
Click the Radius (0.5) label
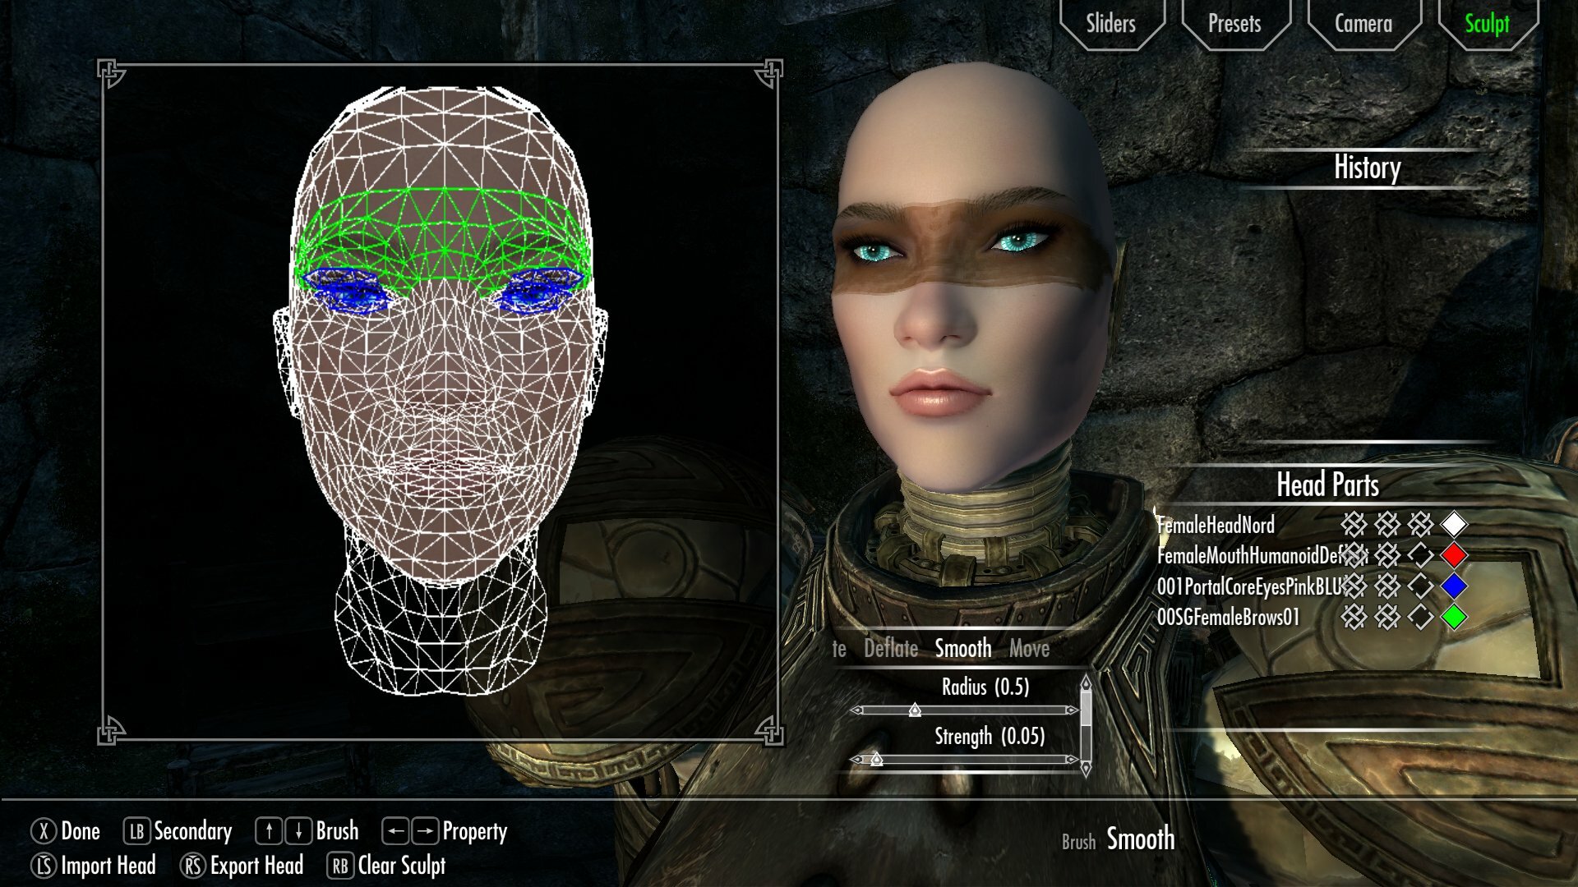[985, 687]
